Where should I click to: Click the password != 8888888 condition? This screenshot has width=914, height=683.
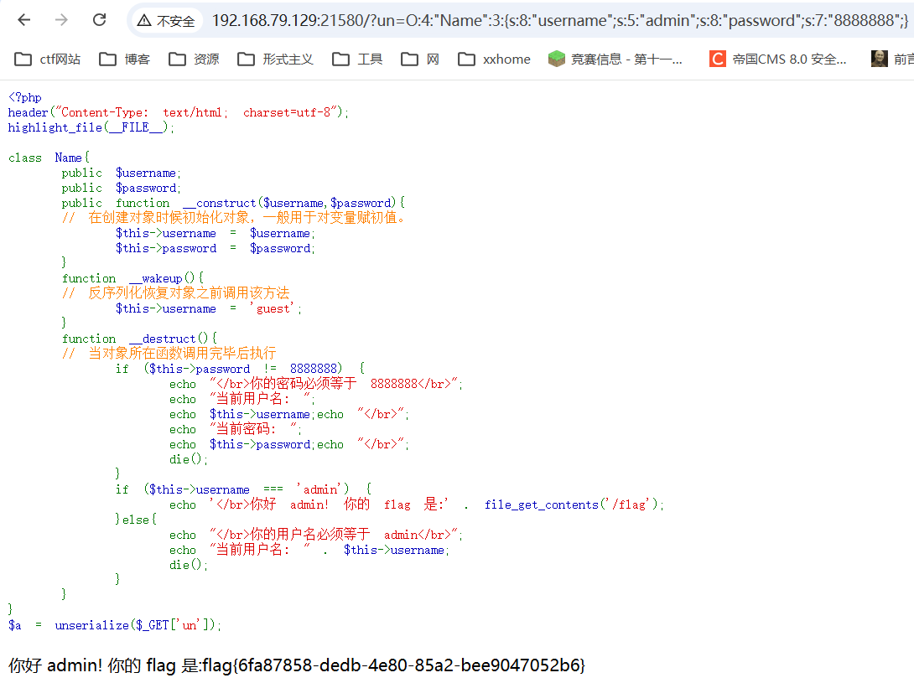tap(240, 369)
